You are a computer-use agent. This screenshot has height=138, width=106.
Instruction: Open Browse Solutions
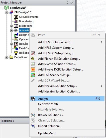(67, 115)
